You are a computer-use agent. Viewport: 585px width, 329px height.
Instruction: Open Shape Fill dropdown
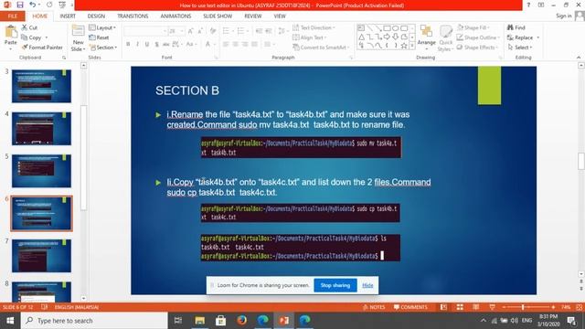(473, 27)
